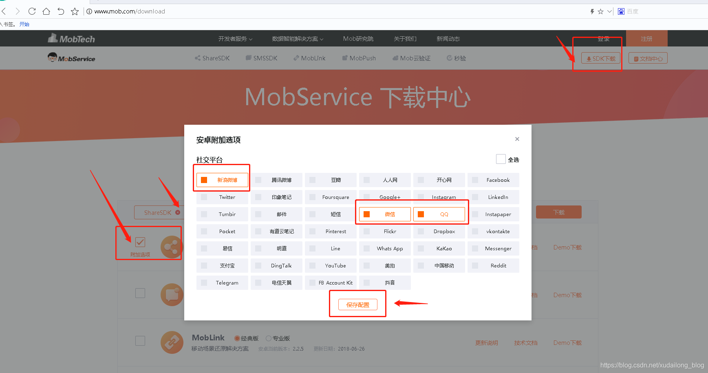Uncheck the QQ platform option
Screen dimensions: 708x373
[x=439, y=214]
